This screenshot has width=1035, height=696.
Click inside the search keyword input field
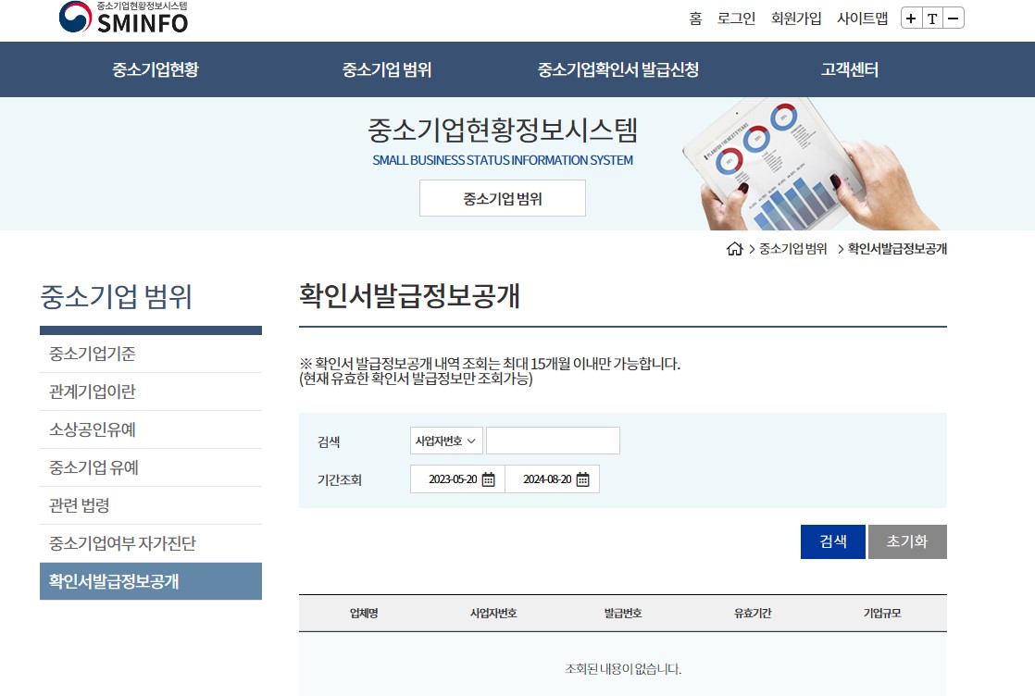[x=553, y=441]
